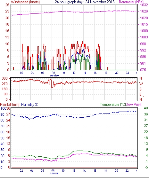Click hour 12 tick on windspeed chart
Viewport: 149px width, 180px height.
tap(74, 73)
